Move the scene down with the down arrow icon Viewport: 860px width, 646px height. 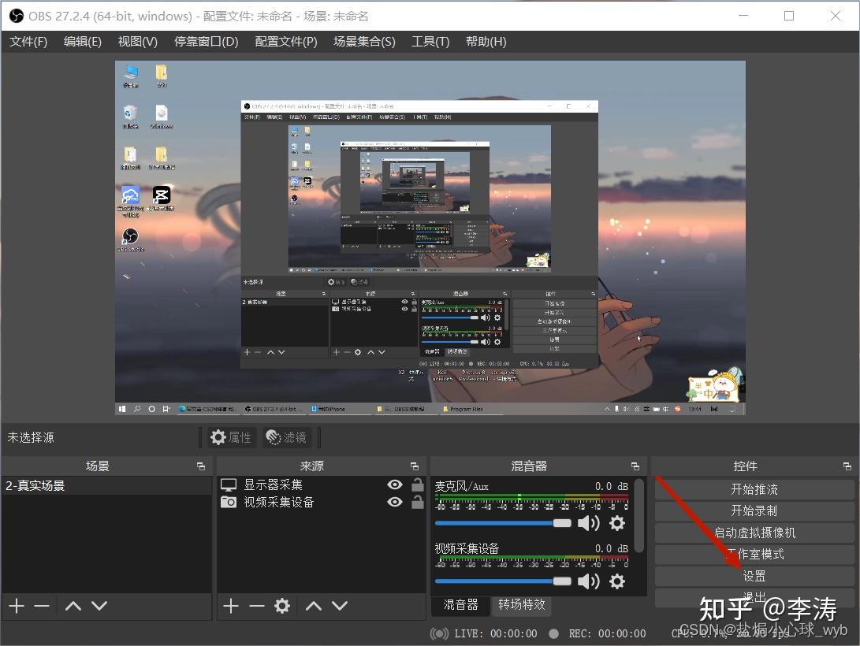pyautogui.click(x=99, y=606)
